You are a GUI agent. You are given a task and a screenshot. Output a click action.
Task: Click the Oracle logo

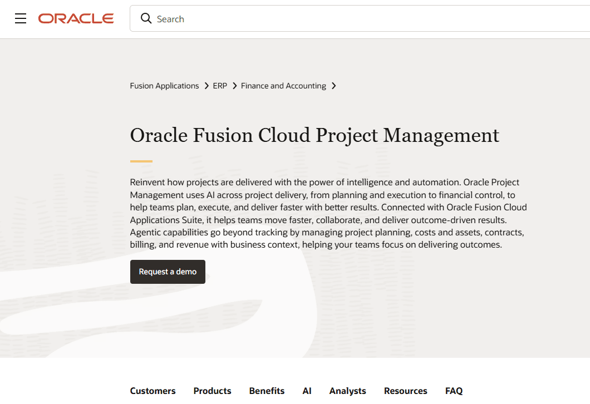click(76, 18)
